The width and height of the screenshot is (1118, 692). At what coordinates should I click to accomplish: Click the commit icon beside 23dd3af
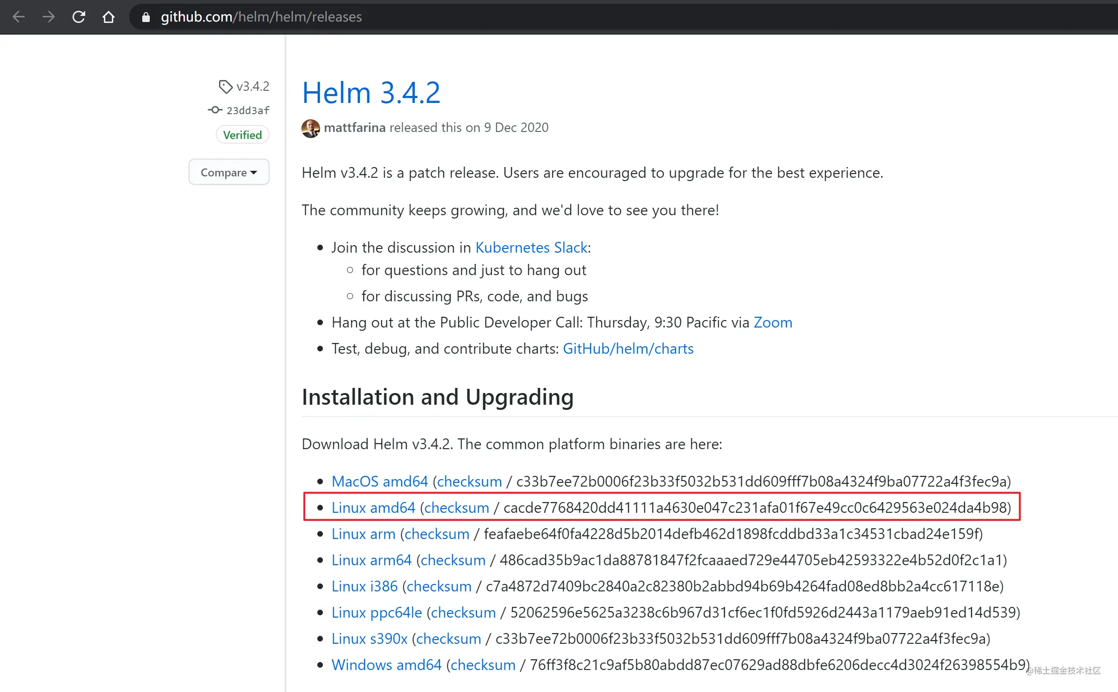pyautogui.click(x=215, y=110)
